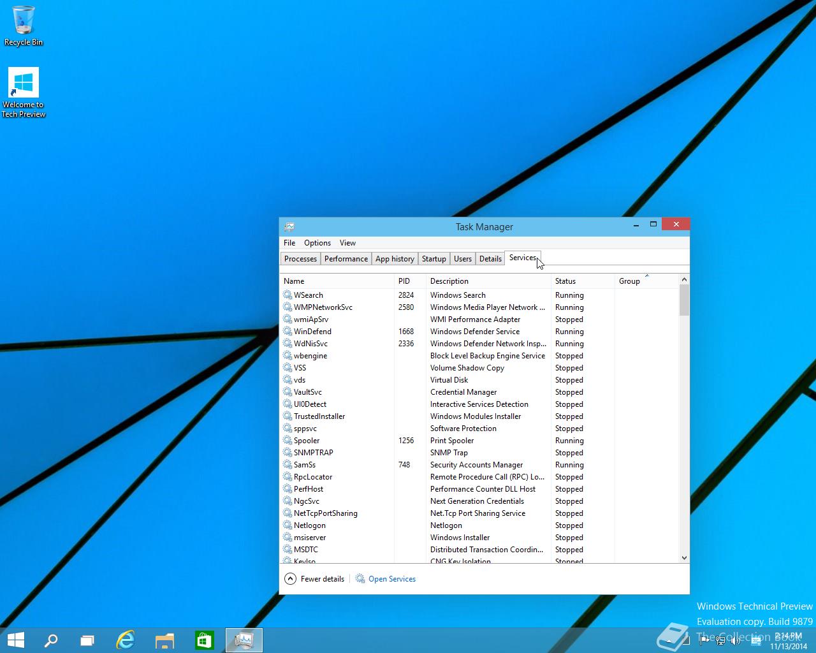This screenshot has width=816, height=653.
Task: Open Task View on the taskbar
Action: pyautogui.click(x=87, y=640)
